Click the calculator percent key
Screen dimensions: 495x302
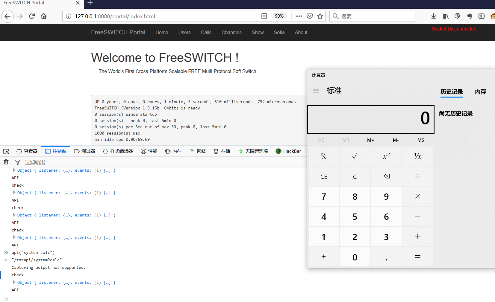[324, 156]
